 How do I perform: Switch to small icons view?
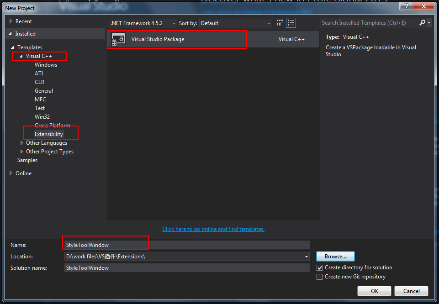[280, 23]
